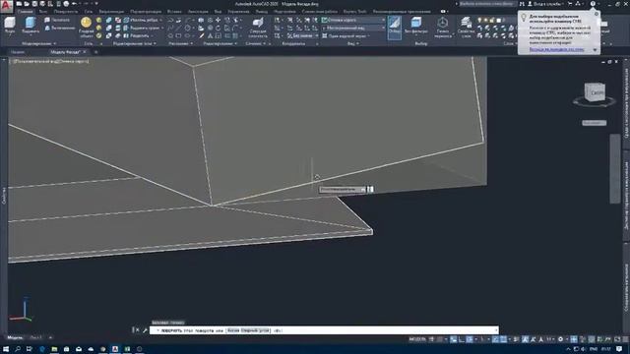Choose the Политело tool
The image size is (630, 354).
(x=57, y=20)
